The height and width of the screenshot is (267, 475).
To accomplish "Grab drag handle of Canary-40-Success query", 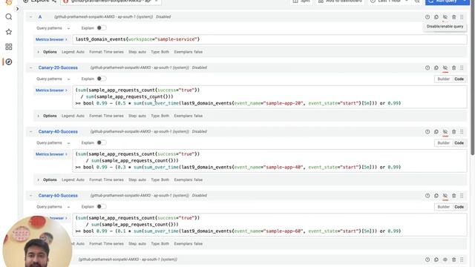I will pyautogui.click(x=462, y=132).
